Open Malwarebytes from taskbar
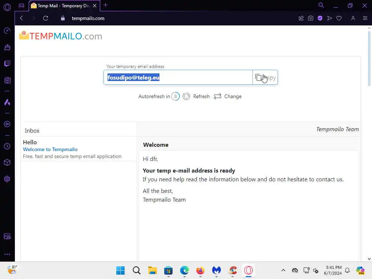The image size is (372, 279). [217, 270]
